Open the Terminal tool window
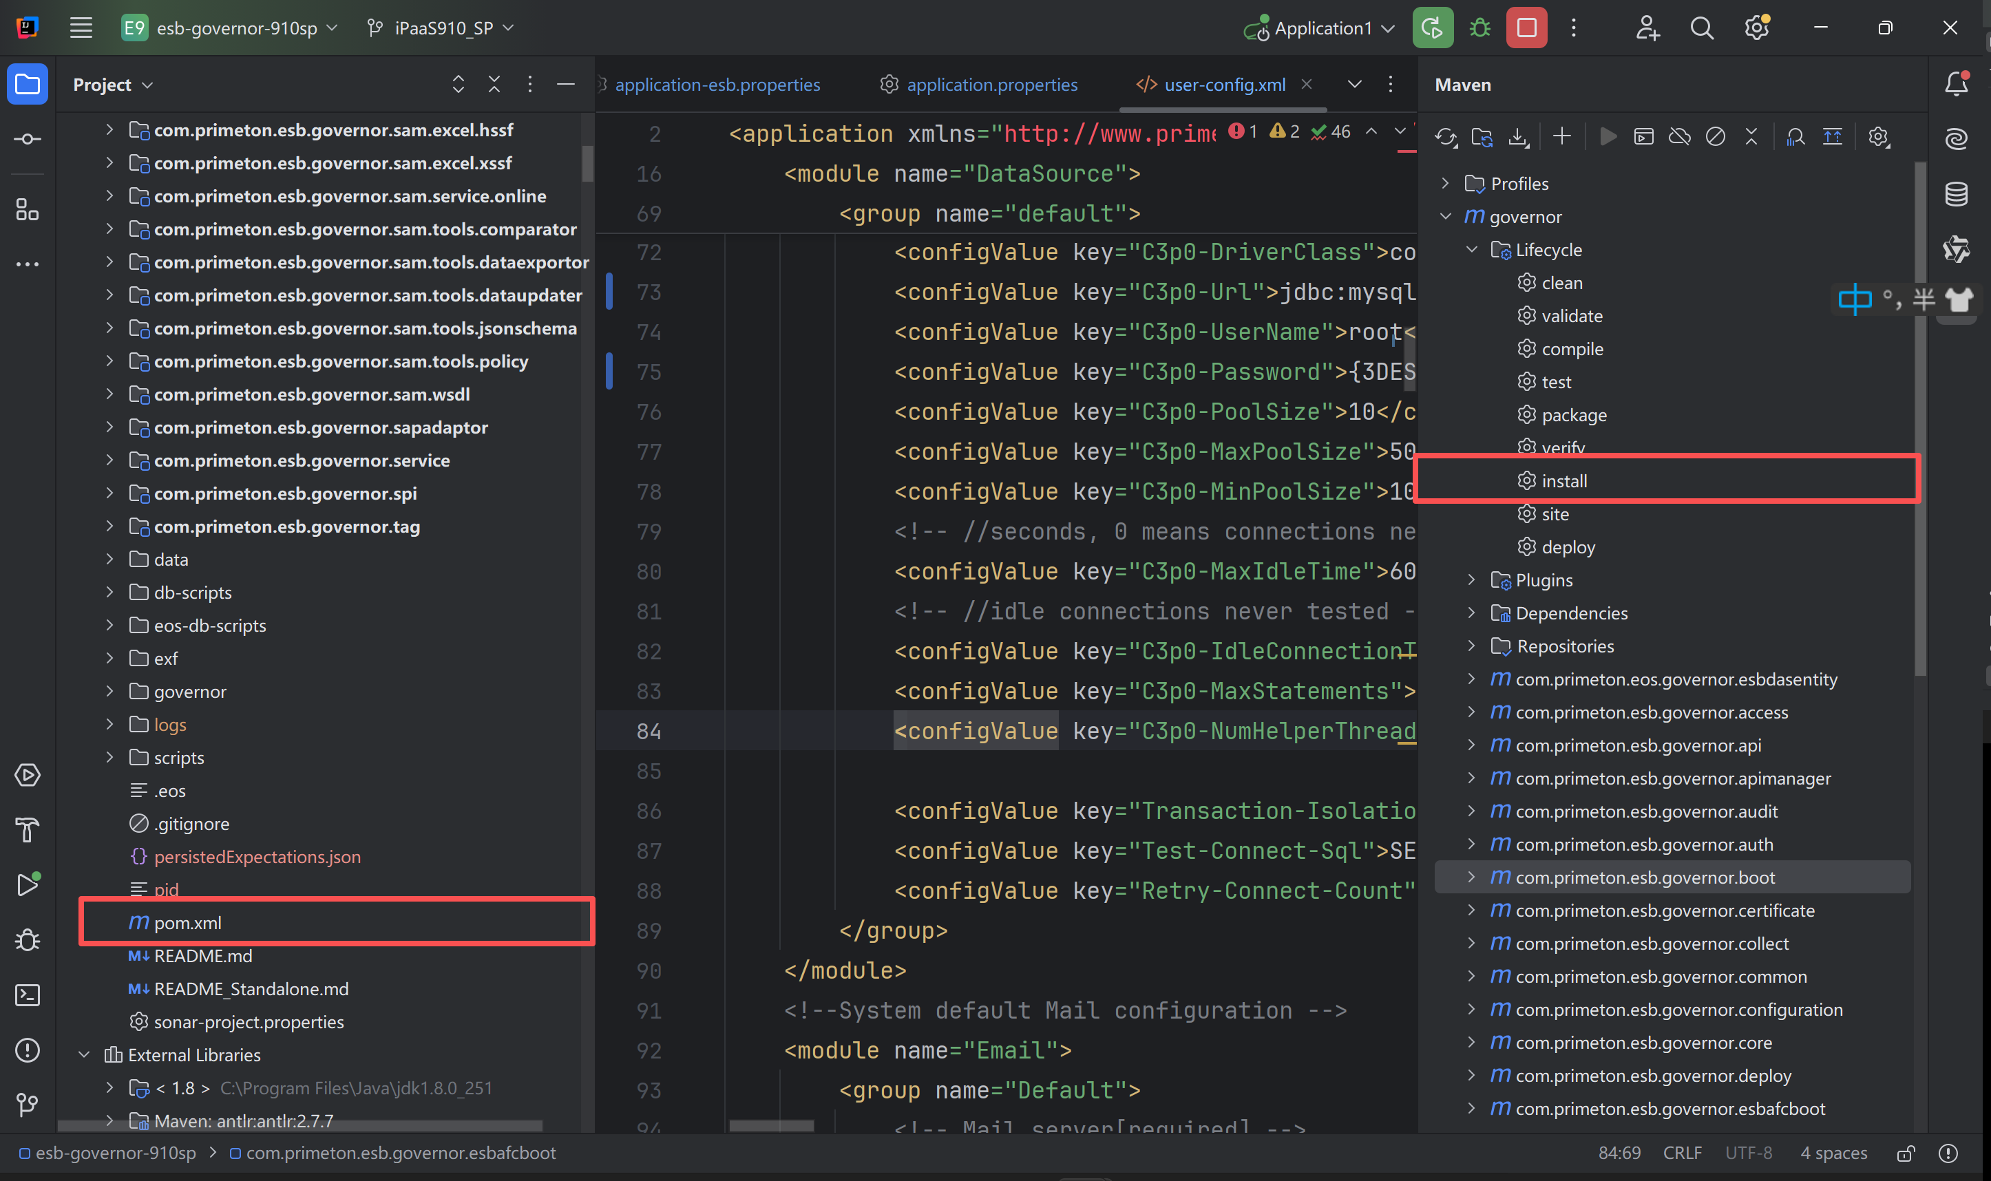This screenshot has height=1181, width=1991. coord(27,994)
